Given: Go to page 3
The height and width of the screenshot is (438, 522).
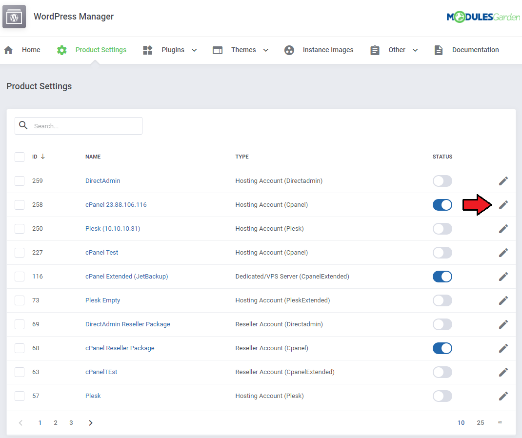Looking at the screenshot, I should [x=71, y=423].
